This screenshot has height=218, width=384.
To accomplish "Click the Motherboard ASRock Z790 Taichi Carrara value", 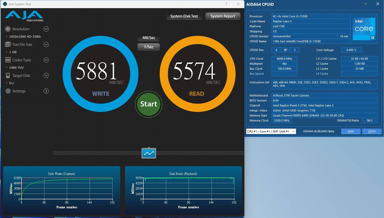I will tap(324, 95).
